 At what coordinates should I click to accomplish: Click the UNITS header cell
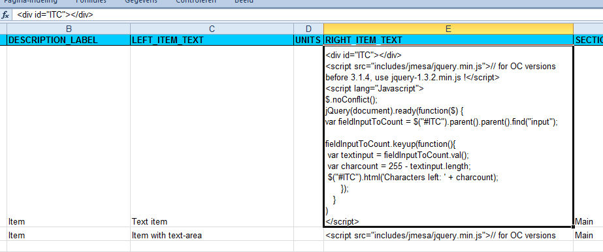click(308, 40)
